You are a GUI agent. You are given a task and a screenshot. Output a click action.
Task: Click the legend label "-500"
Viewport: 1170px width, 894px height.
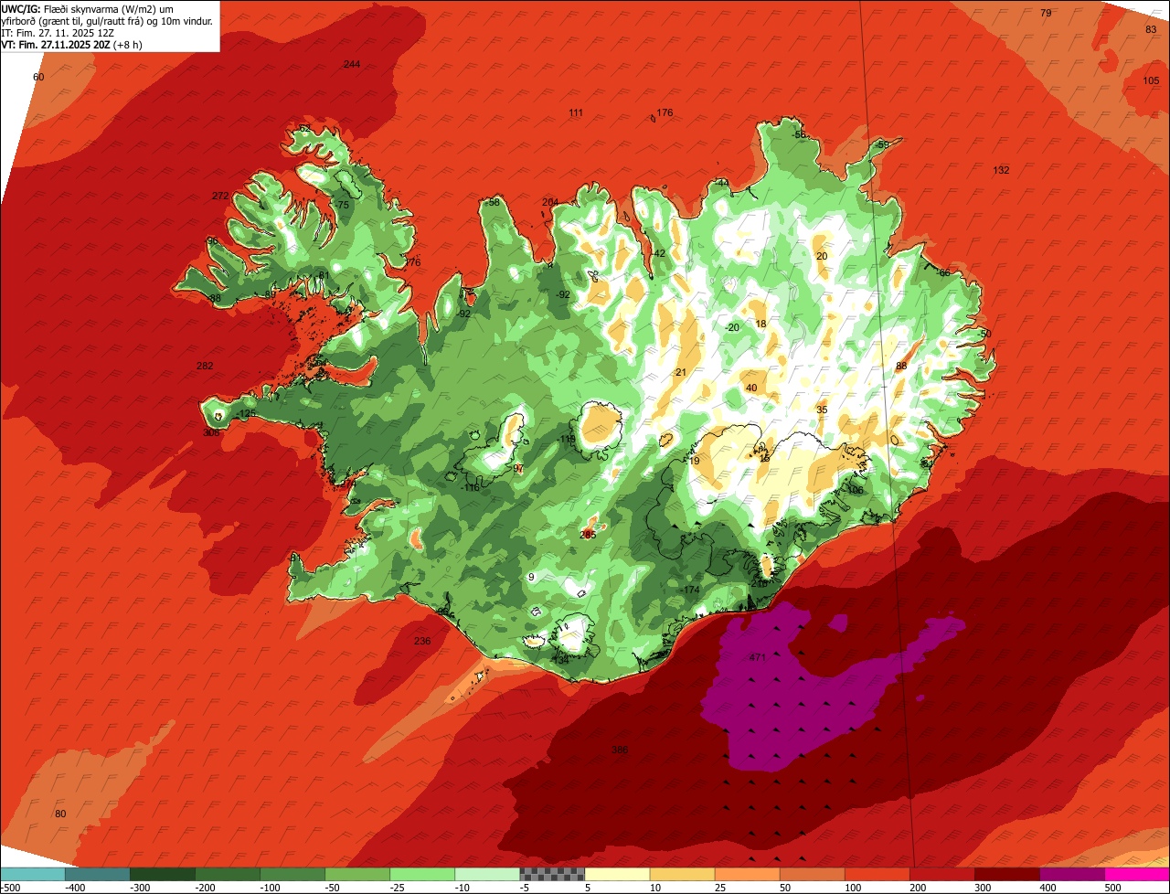[11, 887]
